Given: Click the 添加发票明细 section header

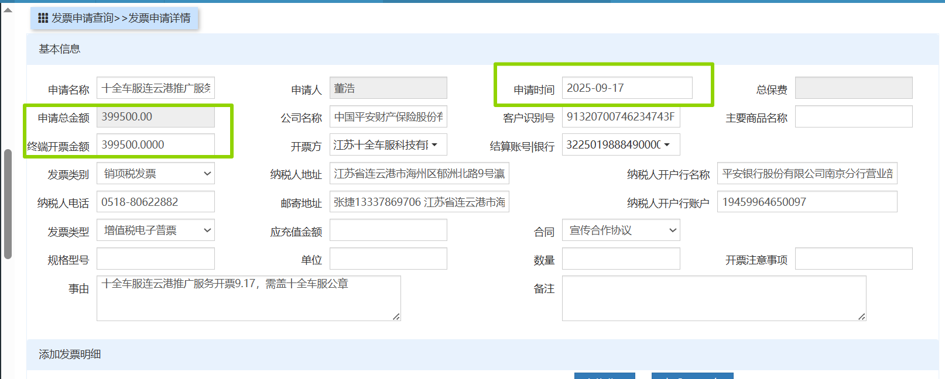Looking at the screenshot, I should click(482, 354).
